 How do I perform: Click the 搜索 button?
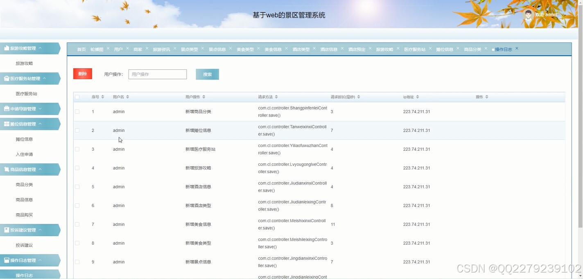[207, 74]
